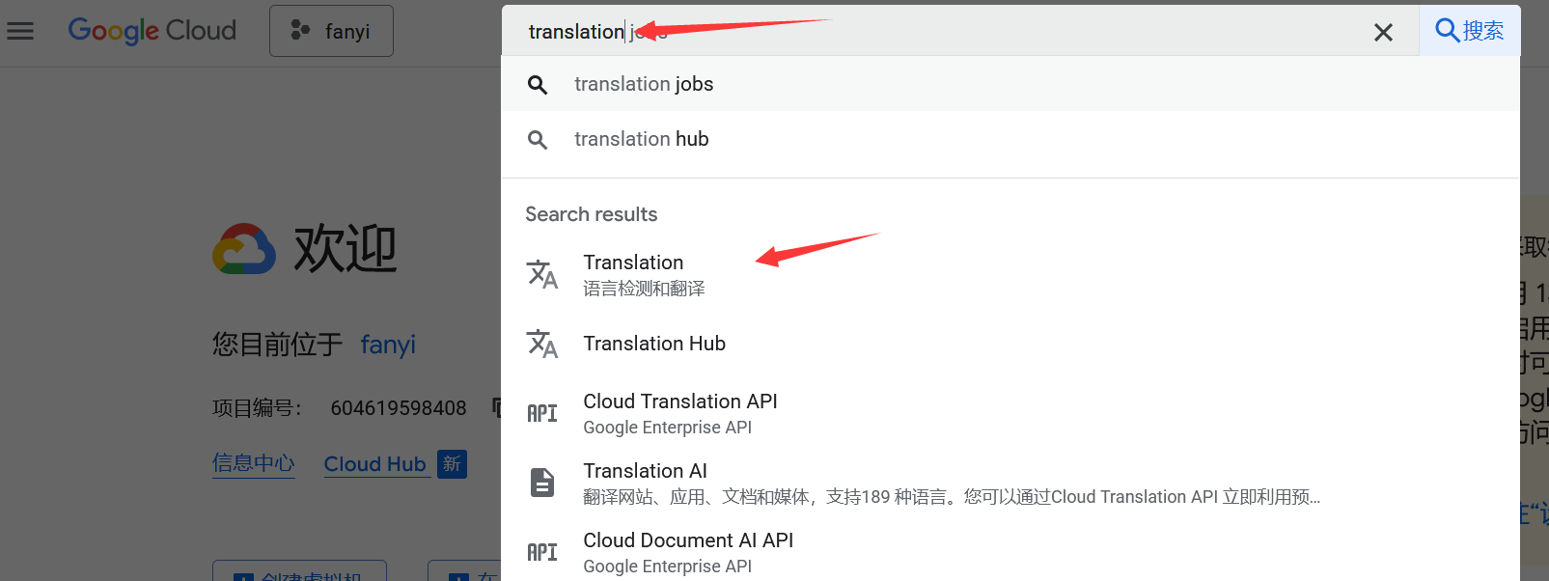Click the 欢迎 welcome heading

[346, 249]
